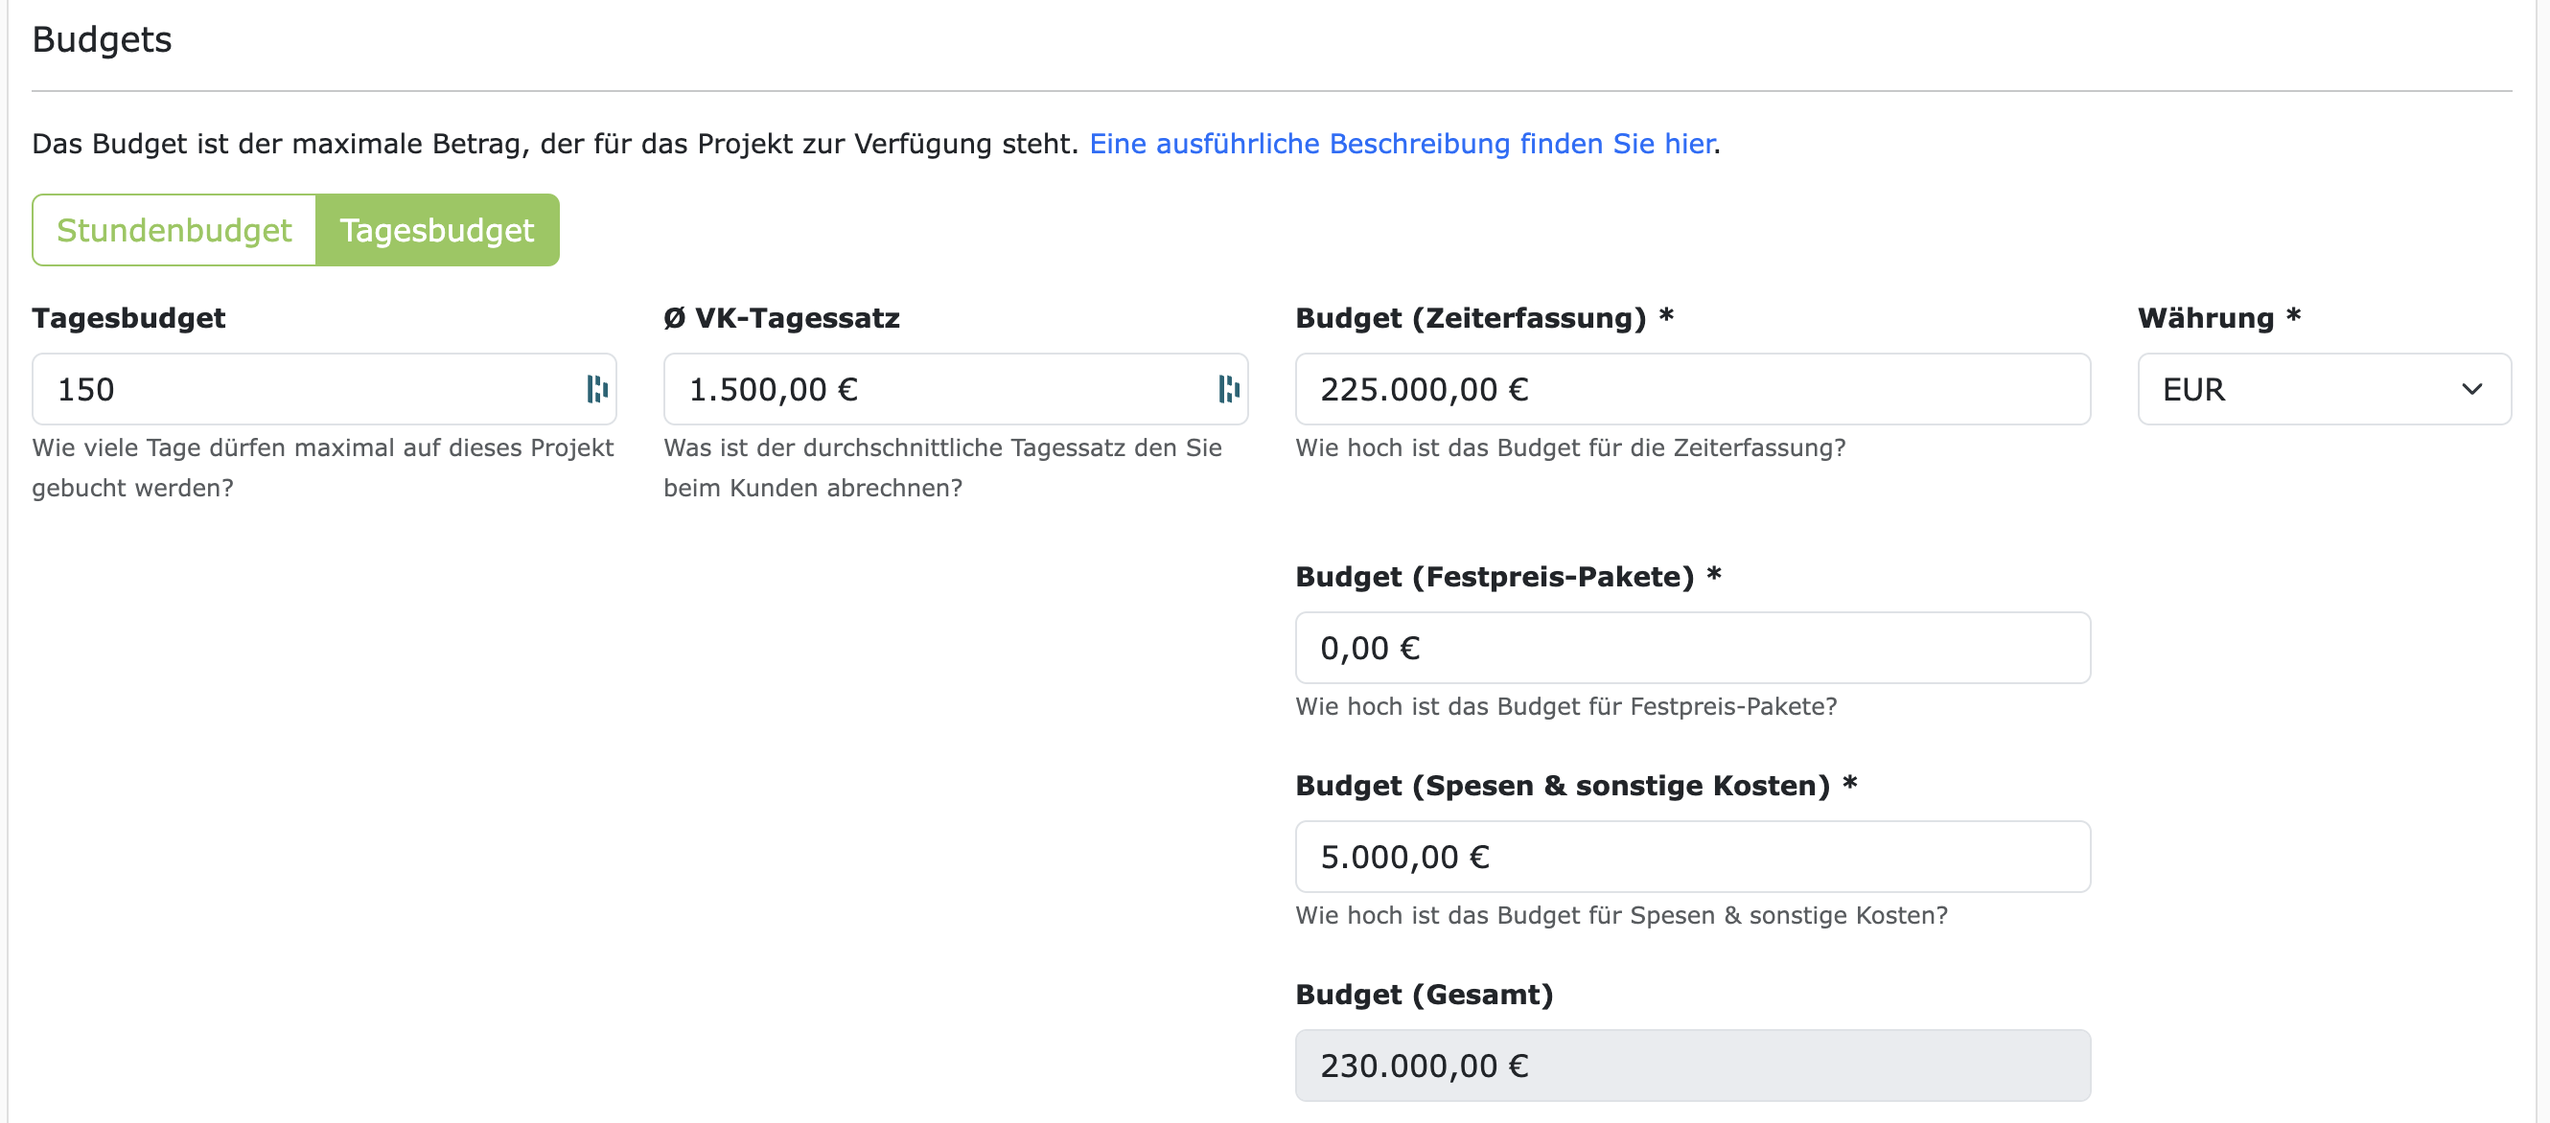The image size is (2550, 1123).
Task: Switch to the Stundenbudget option
Action: point(174,230)
